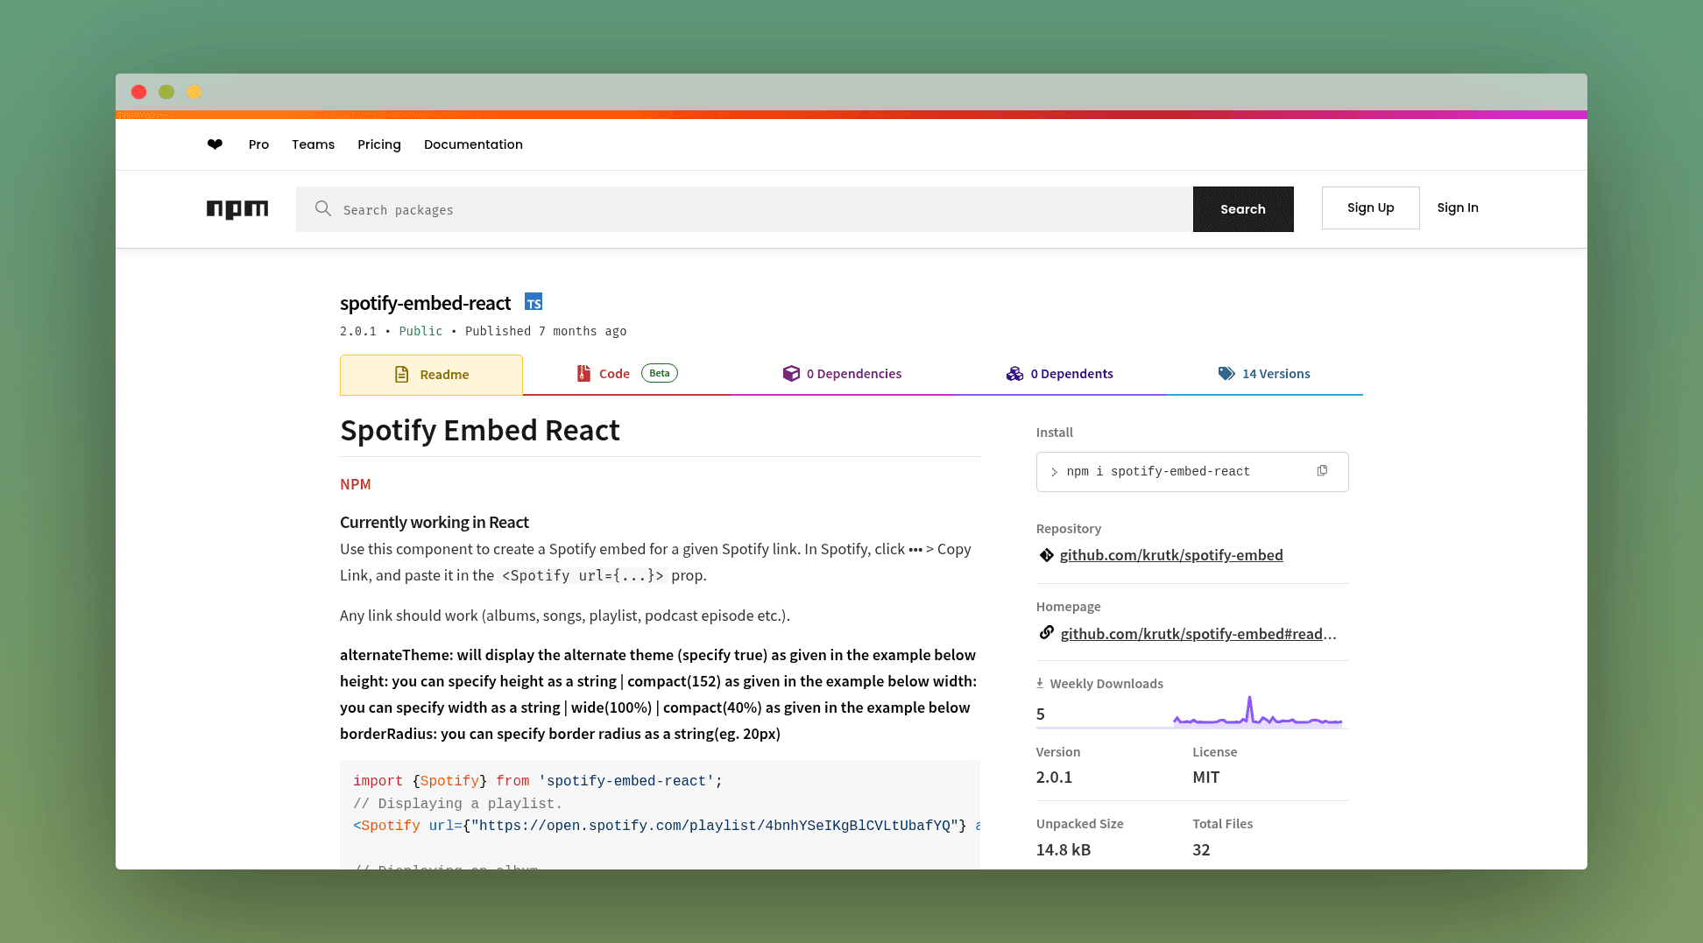Open Documentation in the top navigation
The image size is (1703, 943).
pyautogui.click(x=473, y=144)
